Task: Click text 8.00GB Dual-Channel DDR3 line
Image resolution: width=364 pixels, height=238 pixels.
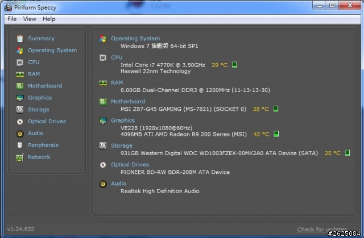Action: (195, 90)
